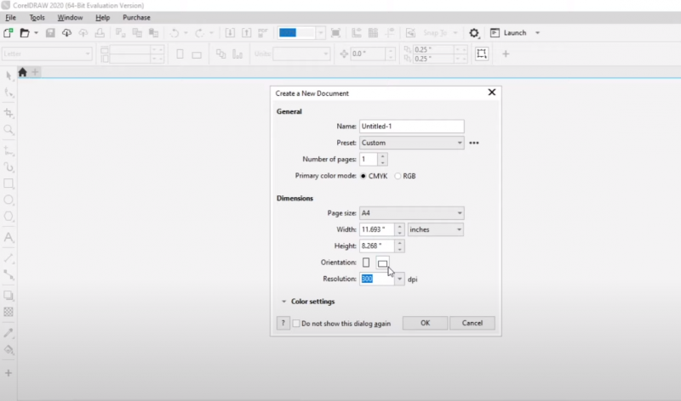This screenshot has width=681, height=401.
Task: Open the Page size dropdown
Action: 412,213
